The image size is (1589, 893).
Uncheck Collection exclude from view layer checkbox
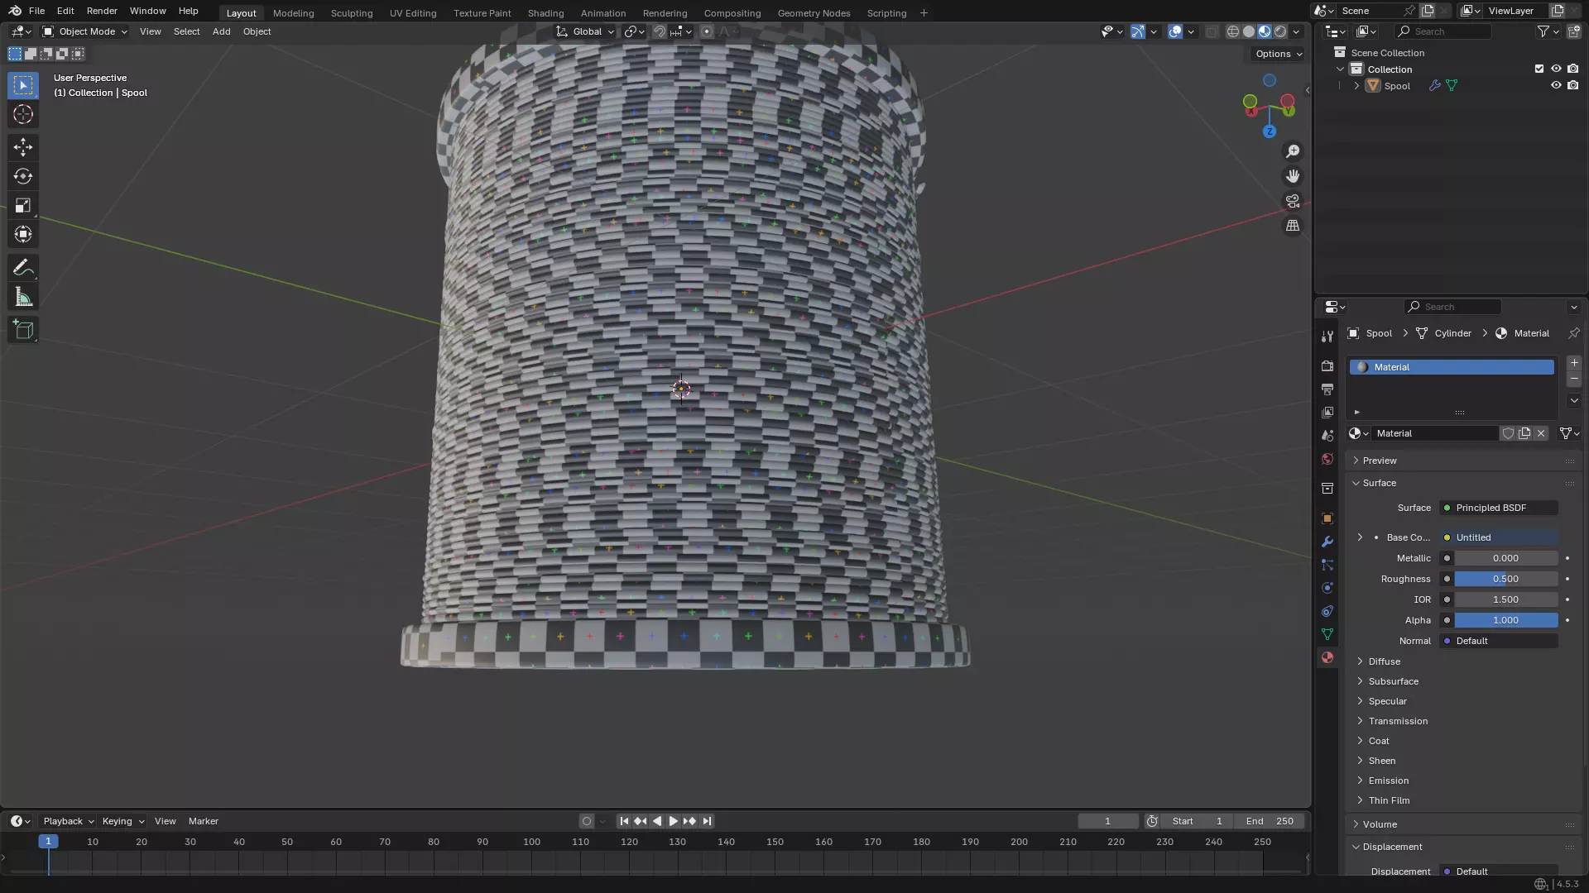pos(1539,69)
